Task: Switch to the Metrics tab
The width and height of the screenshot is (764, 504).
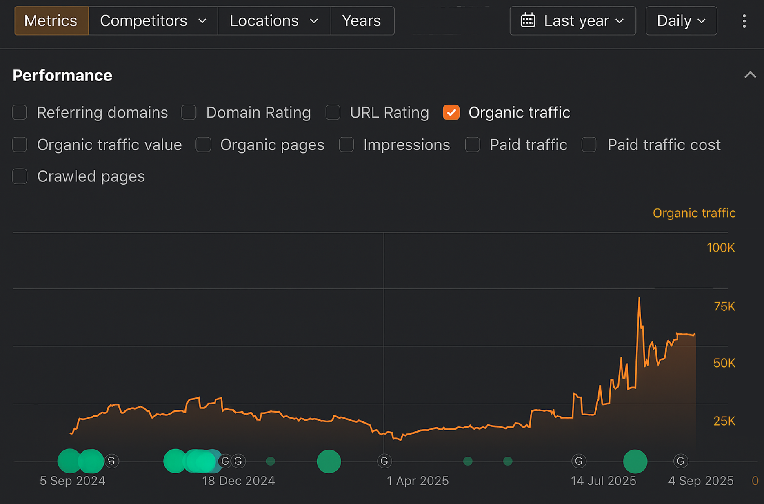Action: 51,21
